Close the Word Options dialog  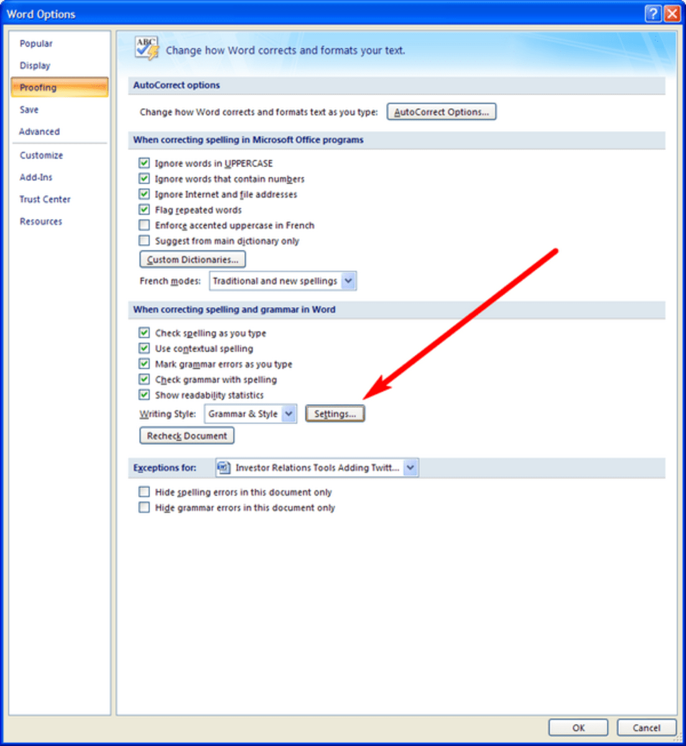click(x=672, y=14)
